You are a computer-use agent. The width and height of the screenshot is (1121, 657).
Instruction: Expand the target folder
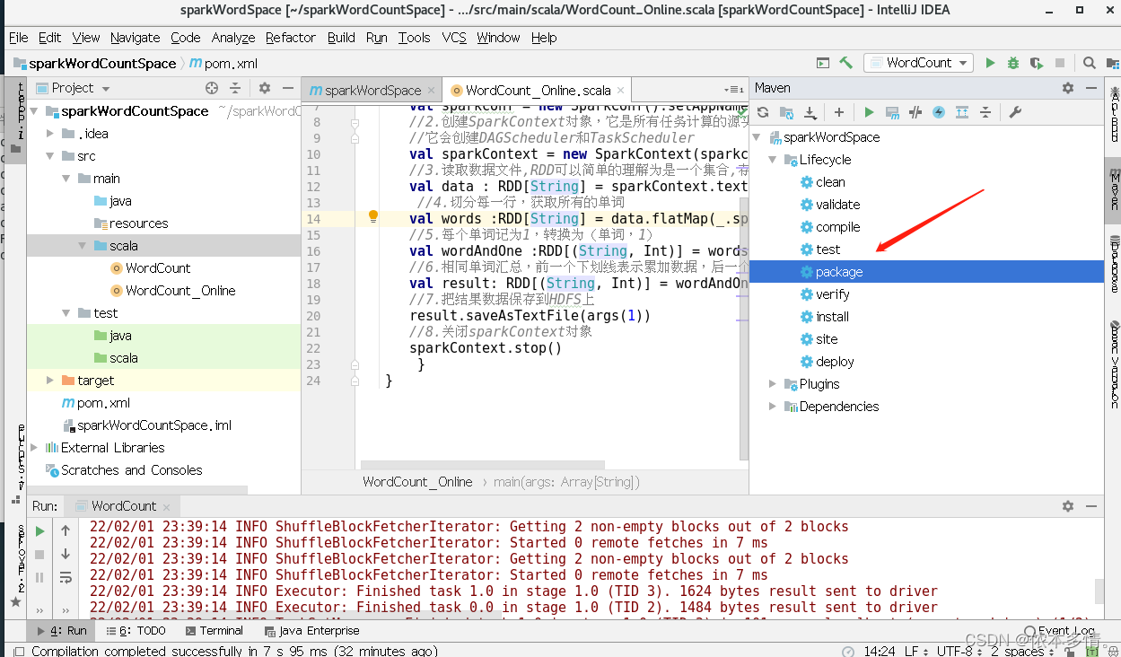click(x=51, y=381)
